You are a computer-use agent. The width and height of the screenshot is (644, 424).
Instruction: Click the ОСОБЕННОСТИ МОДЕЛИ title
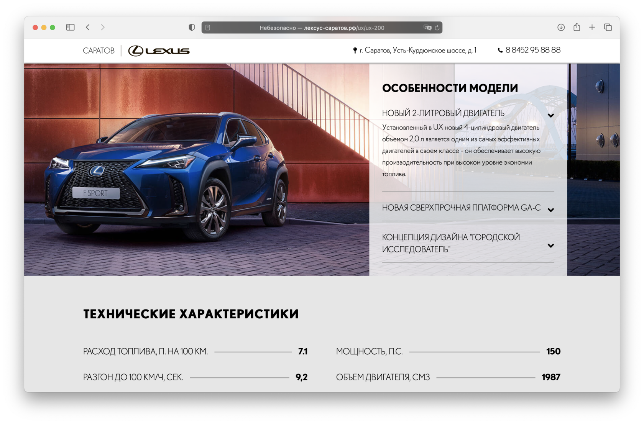(450, 88)
